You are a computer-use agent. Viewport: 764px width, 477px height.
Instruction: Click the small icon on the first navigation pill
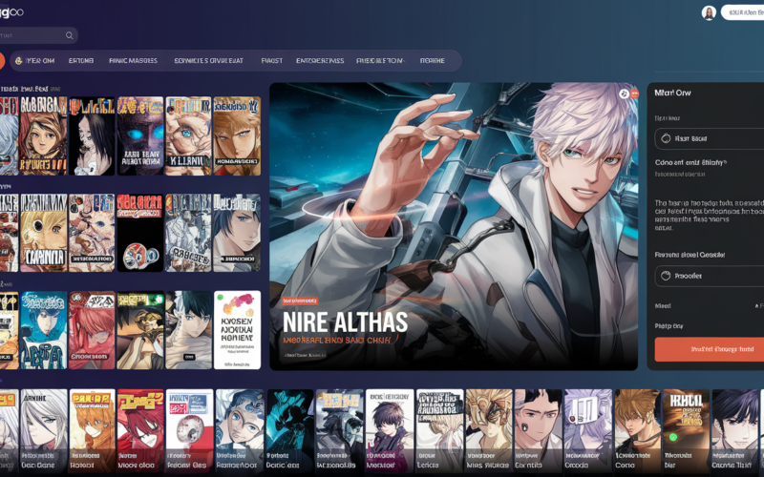pyautogui.click(x=17, y=61)
